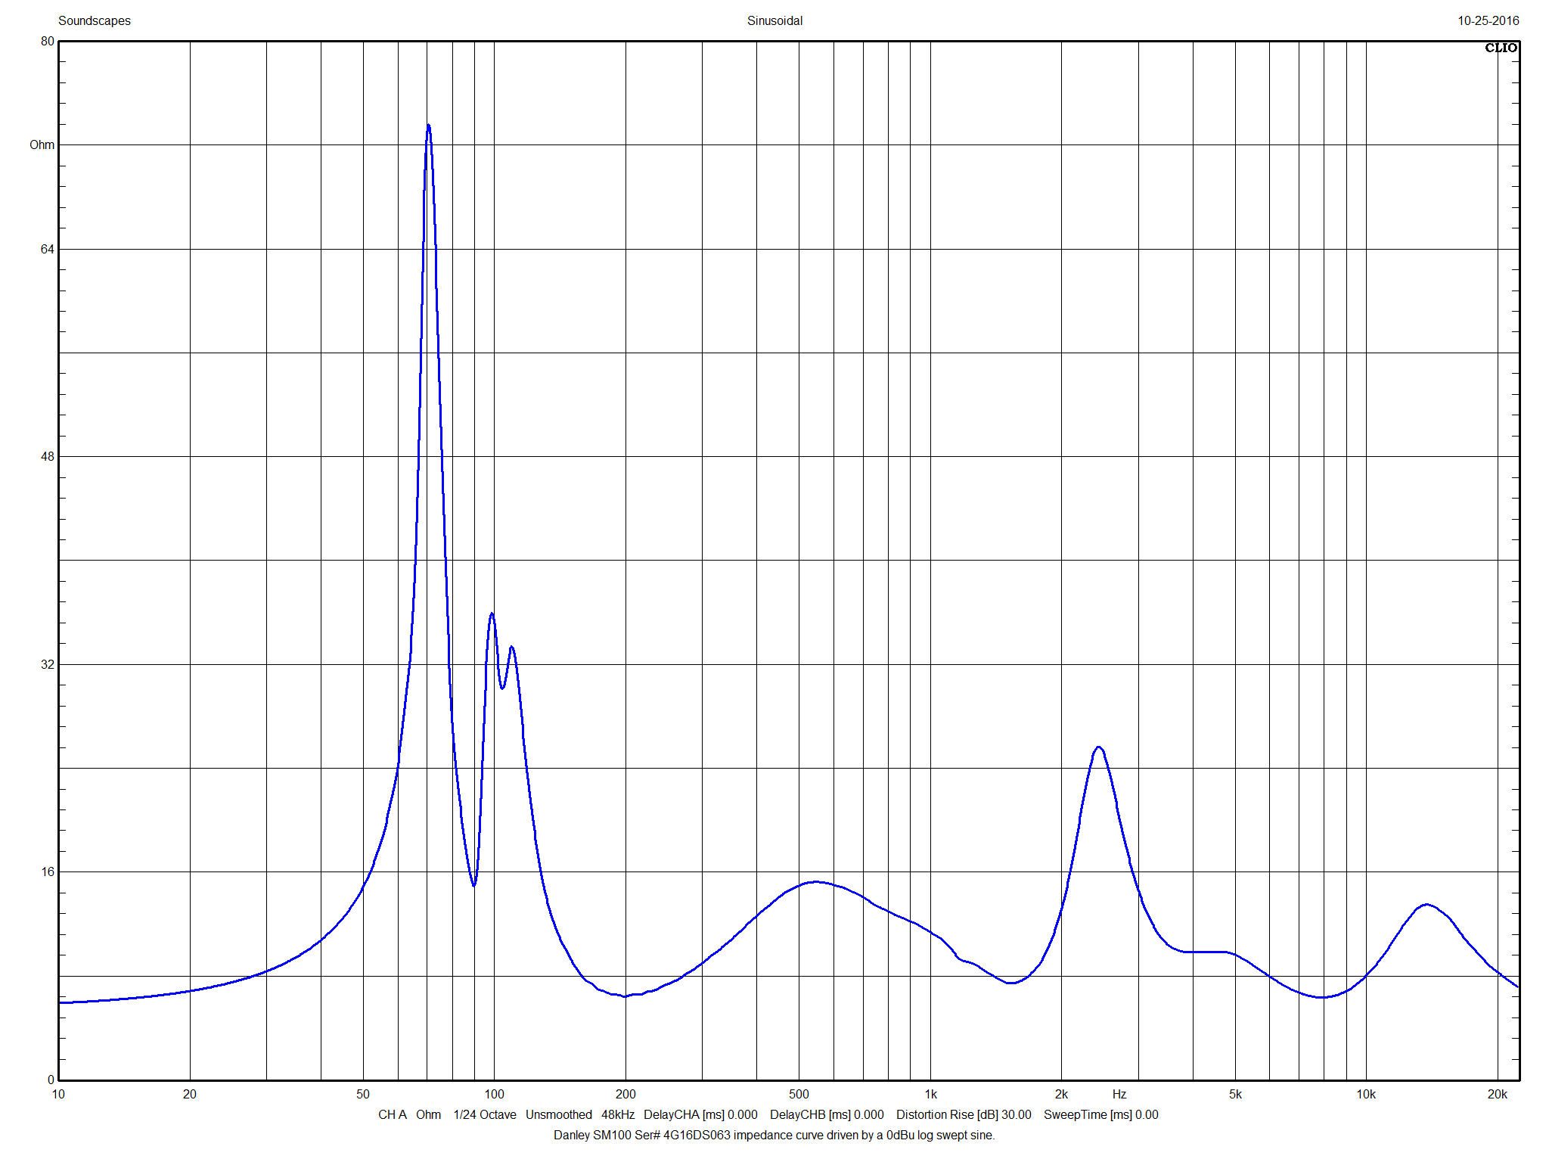Click the 20 label on frequency axis
1549x1162 pixels.
tap(190, 1094)
